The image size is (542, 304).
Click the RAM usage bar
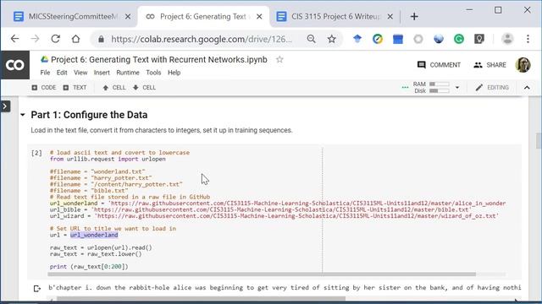tap(439, 84)
